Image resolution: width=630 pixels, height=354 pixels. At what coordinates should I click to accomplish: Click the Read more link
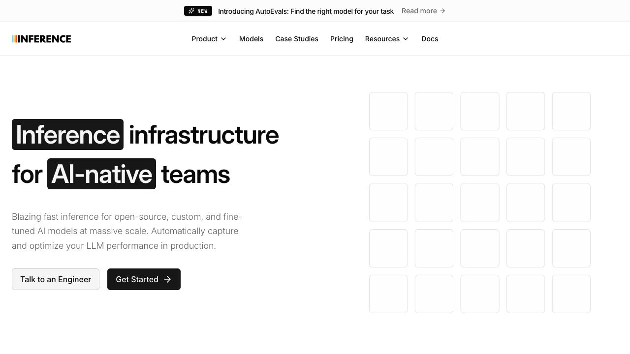tap(424, 11)
